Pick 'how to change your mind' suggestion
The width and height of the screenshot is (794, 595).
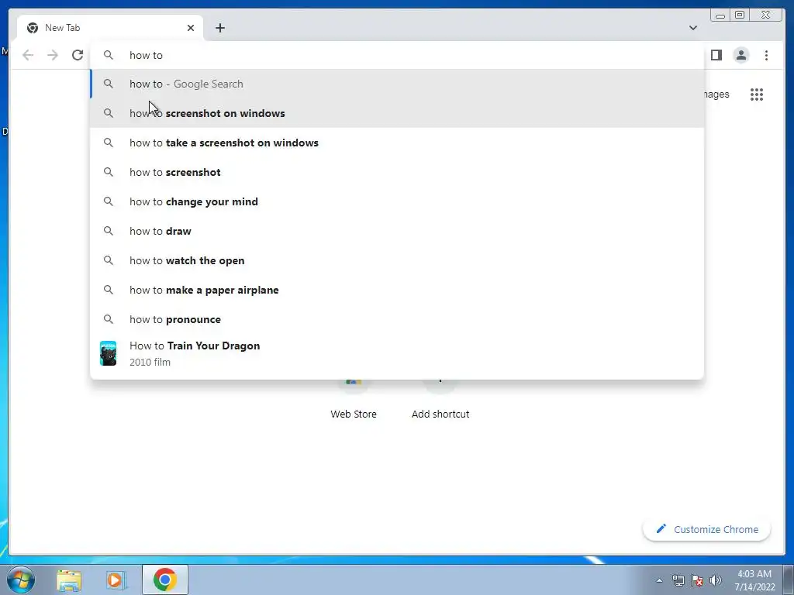[397, 201]
